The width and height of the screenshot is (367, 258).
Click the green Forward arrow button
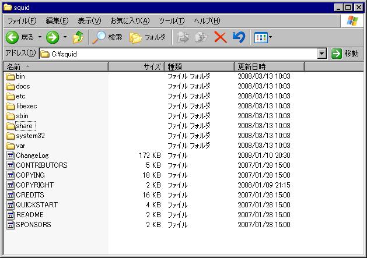click(53, 37)
